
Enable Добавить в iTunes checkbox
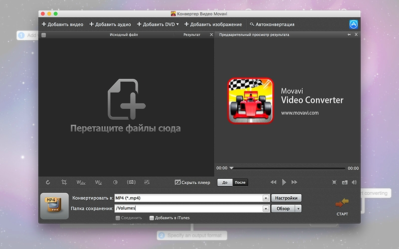coord(152,218)
